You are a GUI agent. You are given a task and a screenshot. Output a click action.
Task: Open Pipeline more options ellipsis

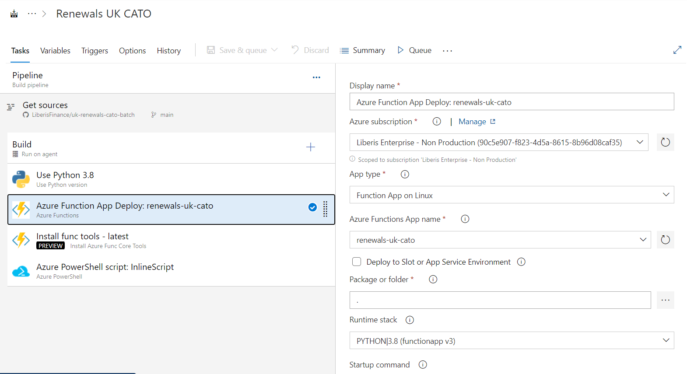point(316,77)
